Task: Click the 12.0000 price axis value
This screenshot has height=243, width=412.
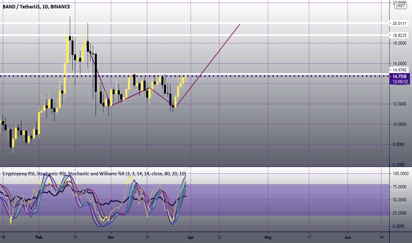Action: pyautogui.click(x=399, y=104)
